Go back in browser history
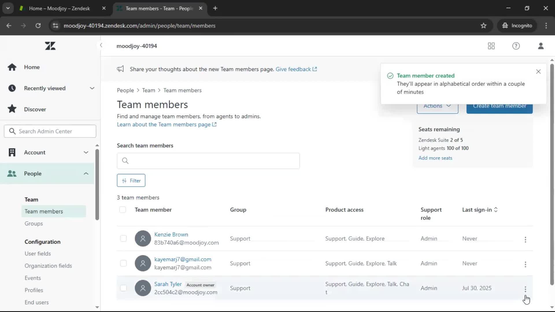This screenshot has height=312, width=555. pyautogui.click(x=9, y=26)
